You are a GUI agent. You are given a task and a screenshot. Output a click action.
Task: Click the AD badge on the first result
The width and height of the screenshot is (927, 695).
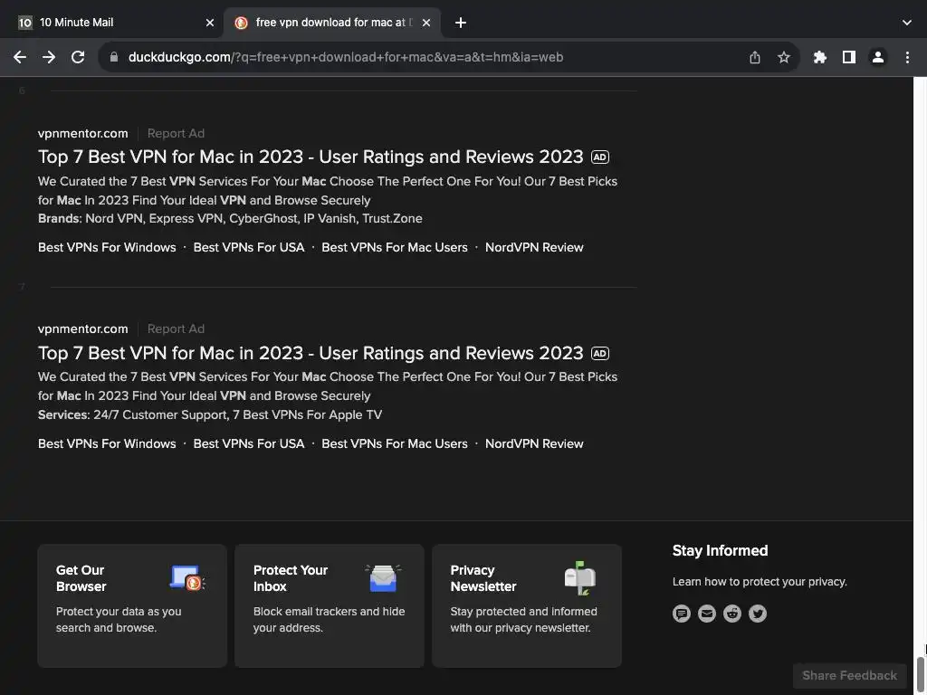[600, 157]
